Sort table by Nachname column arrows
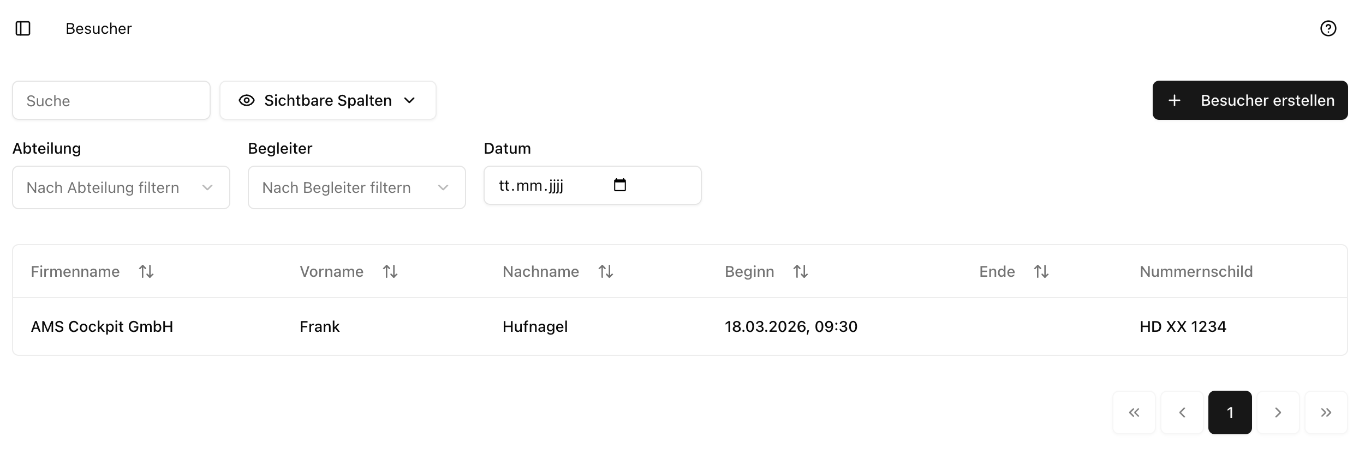Screen dimensions: 1359x449 [x=606, y=271]
